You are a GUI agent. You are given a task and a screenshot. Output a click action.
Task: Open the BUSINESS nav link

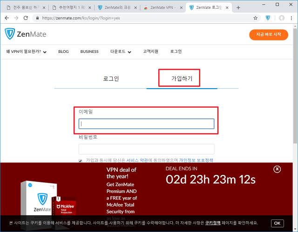click(x=89, y=52)
